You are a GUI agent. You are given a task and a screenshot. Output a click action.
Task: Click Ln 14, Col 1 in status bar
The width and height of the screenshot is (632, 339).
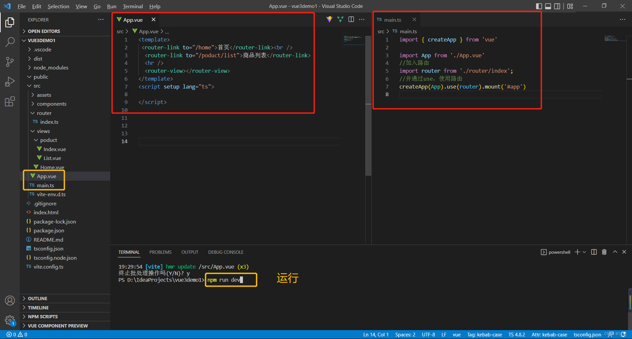tap(376, 334)
